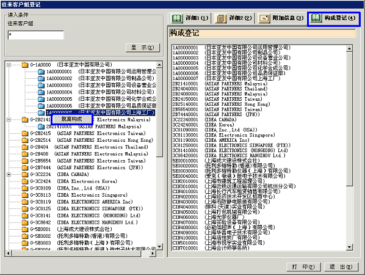Click folder icon of 2B21410001

[41, 127]
